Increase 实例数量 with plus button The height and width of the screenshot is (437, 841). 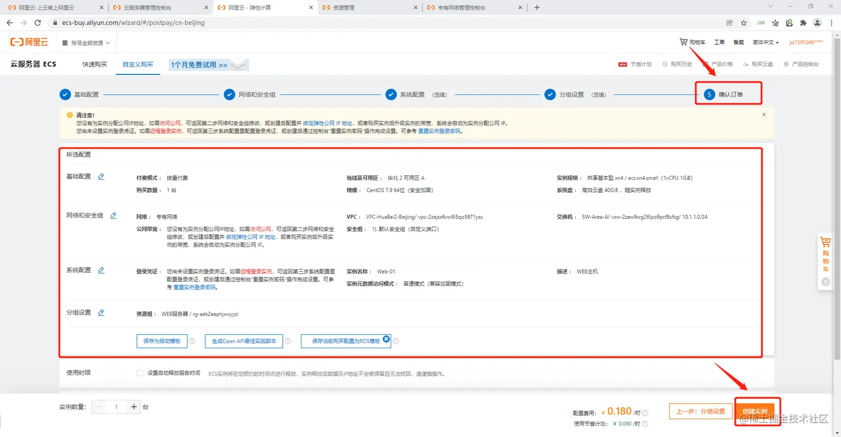(134, 407)
